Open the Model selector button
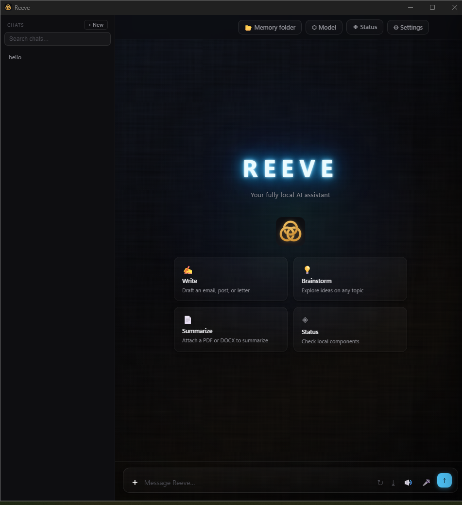Screen dimensions: 462x505 tap(324, 27)
